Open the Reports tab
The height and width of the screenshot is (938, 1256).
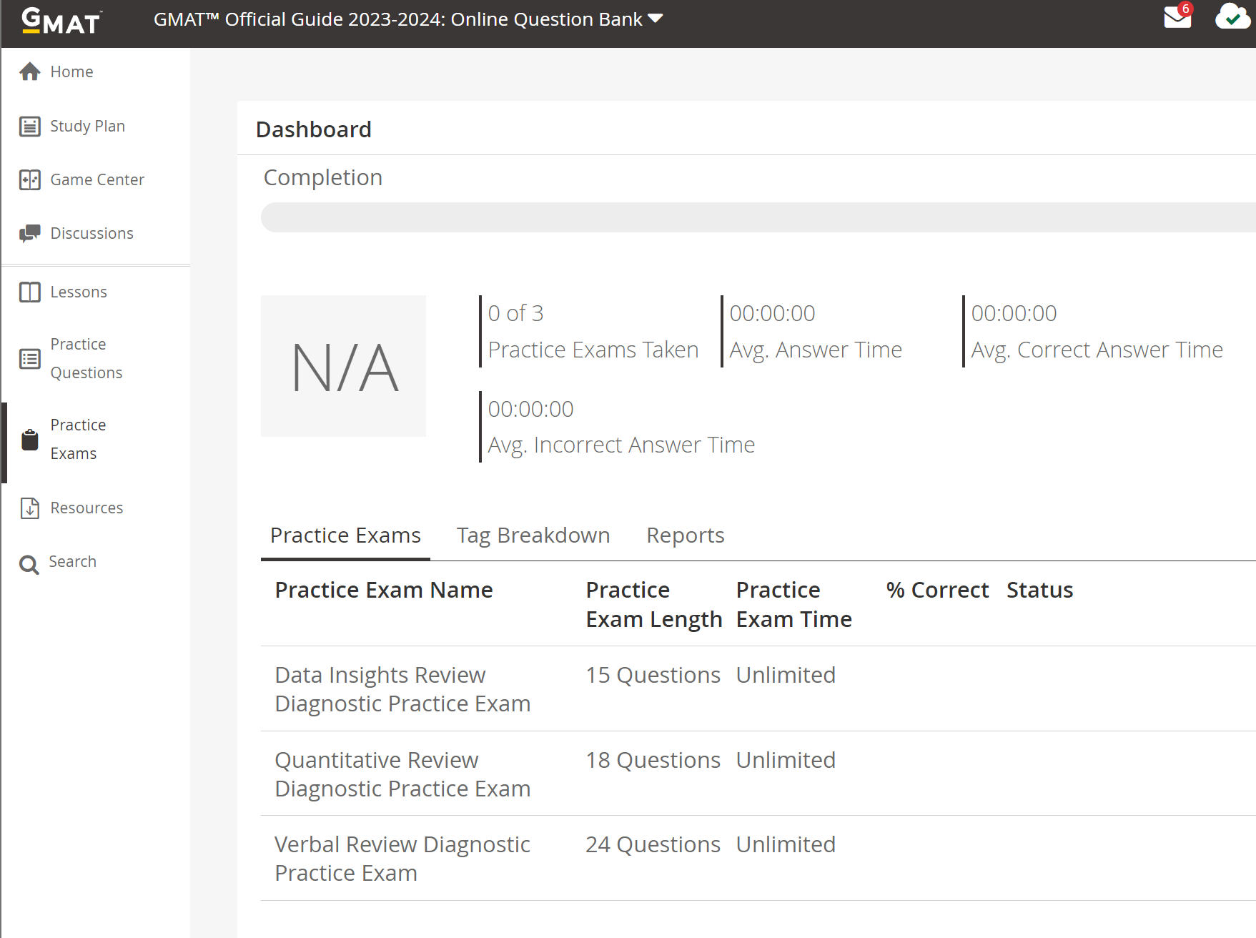[685, 535]
